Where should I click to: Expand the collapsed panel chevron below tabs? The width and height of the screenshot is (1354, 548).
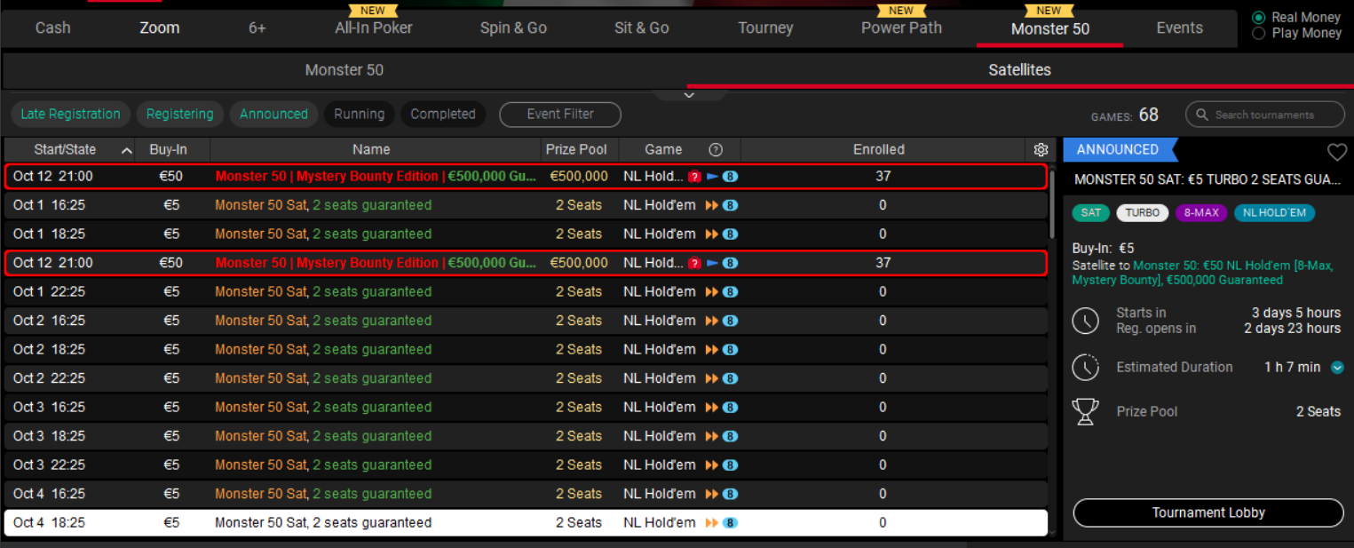pyautogui.click(x=689, y=95)
